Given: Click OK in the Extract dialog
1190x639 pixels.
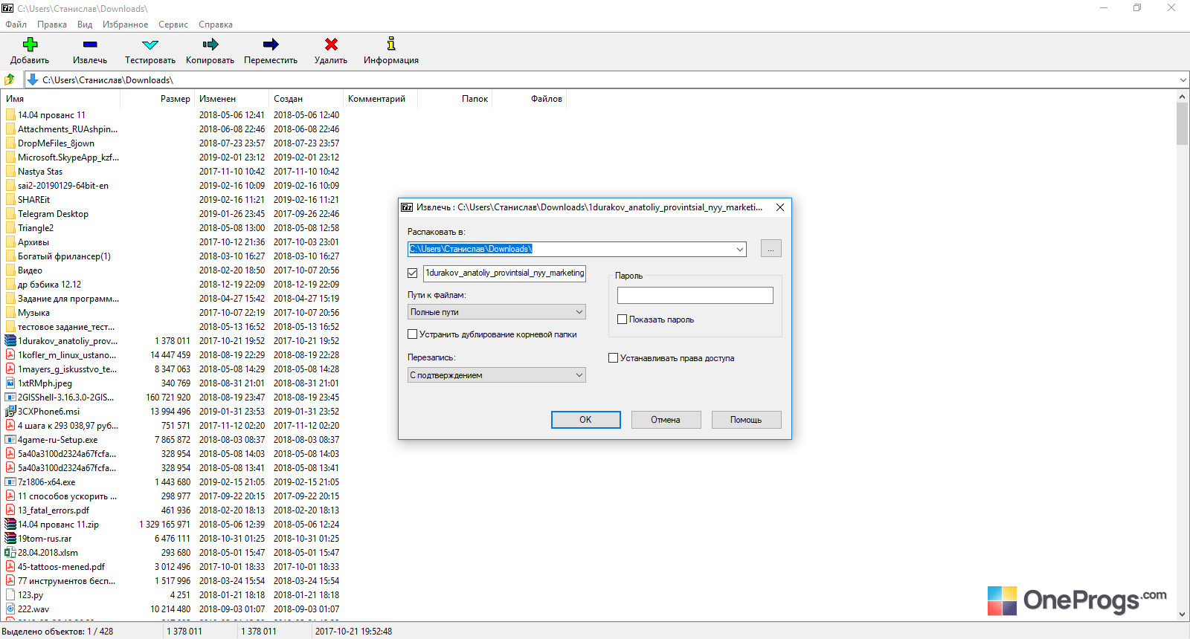Looking at the screenshot, I should (586, 420).
